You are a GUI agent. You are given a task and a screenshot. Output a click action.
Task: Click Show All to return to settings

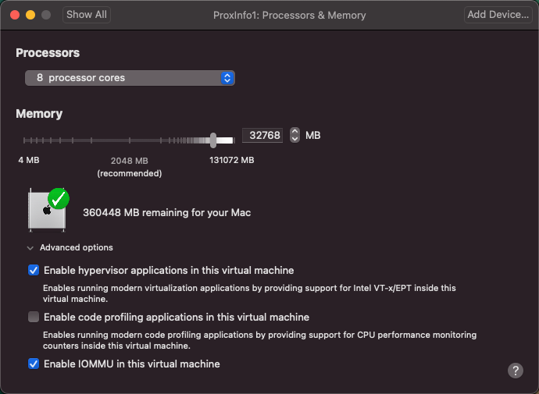click(x=87, y=15)
